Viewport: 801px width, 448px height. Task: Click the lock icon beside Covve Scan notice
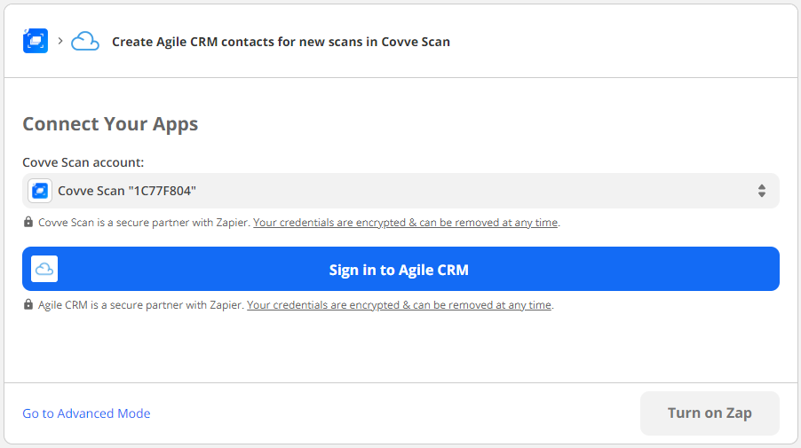(x=28, y=223)
